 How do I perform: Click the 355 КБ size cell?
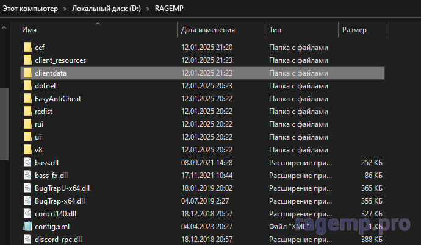(x=372, y=201)
